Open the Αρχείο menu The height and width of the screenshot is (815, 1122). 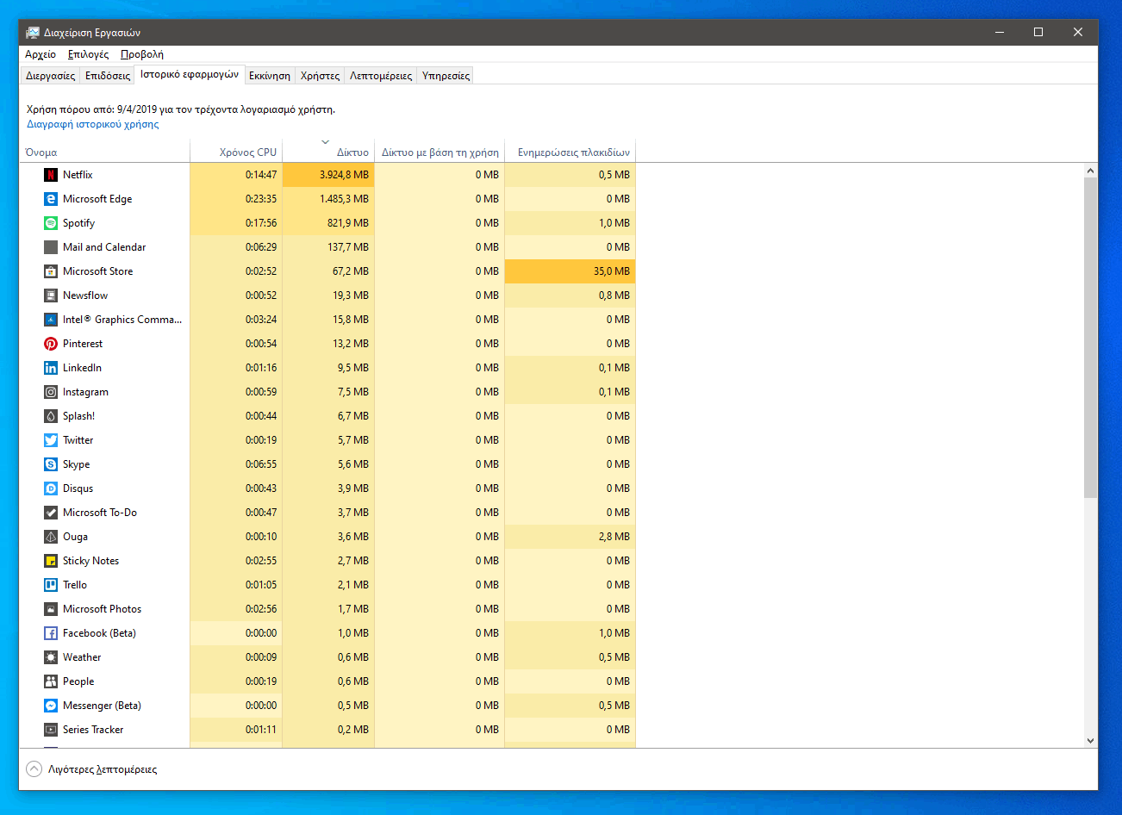point(41,54)
